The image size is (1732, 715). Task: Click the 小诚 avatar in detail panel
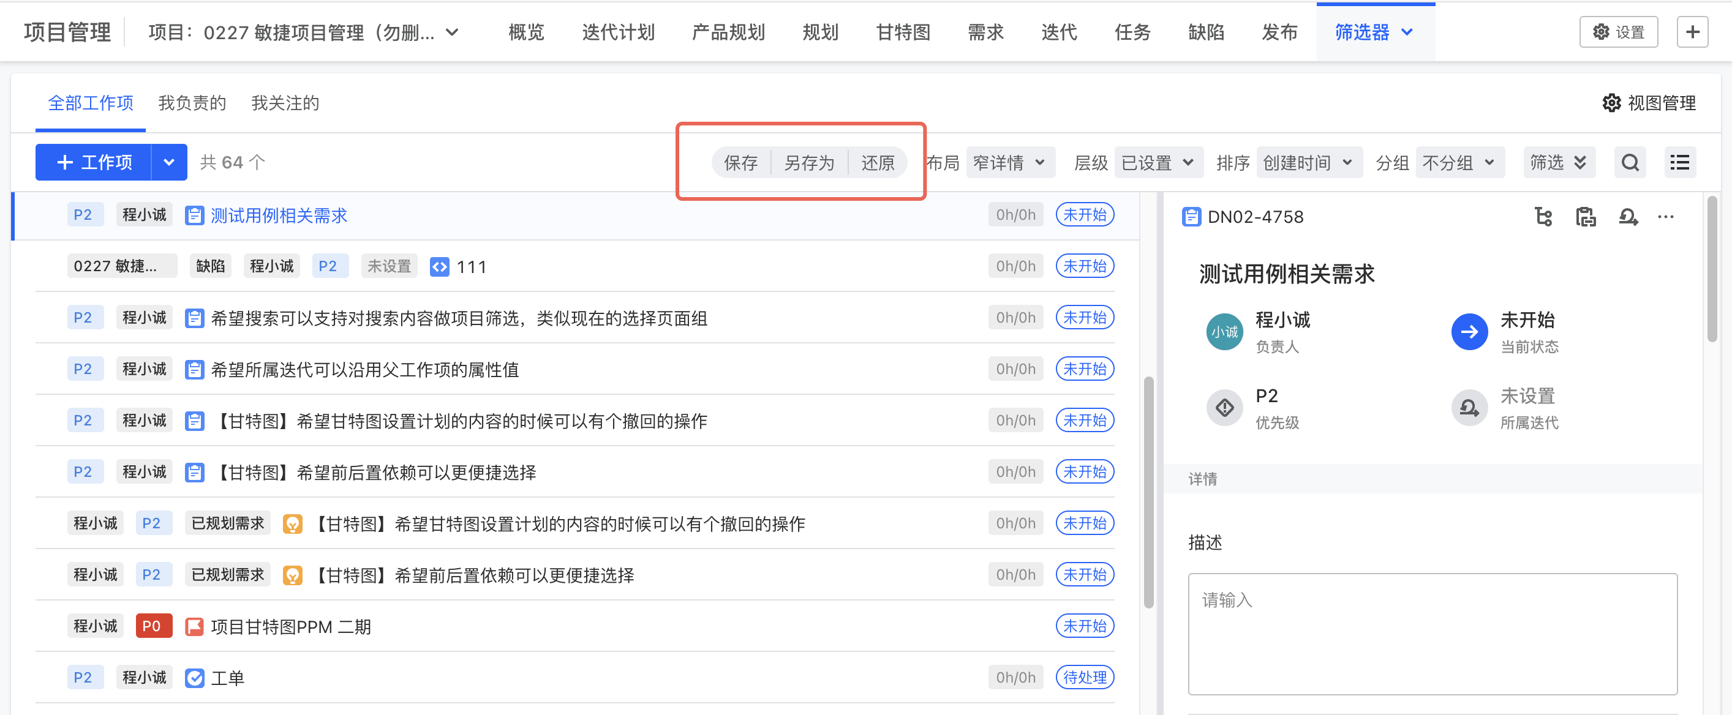click(1225, 331)
